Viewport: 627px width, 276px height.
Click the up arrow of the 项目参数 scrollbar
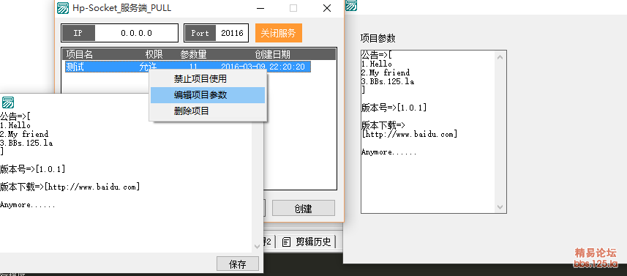(x=500, y=57)
